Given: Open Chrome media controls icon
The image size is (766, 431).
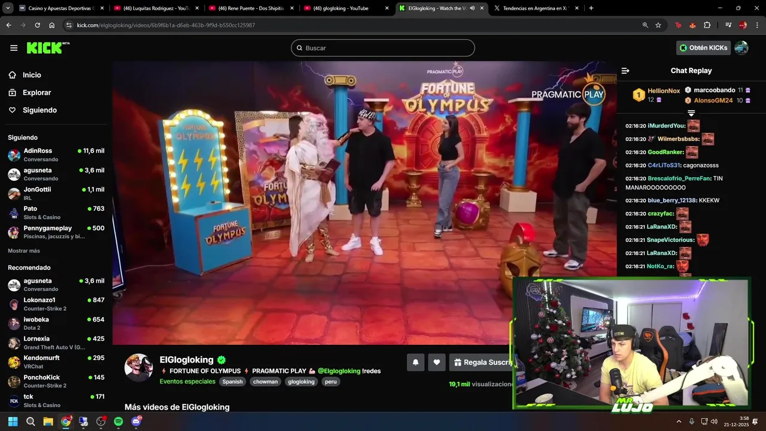Looking at the screenshot, I should pyautogui.click(x=728, y=25).
